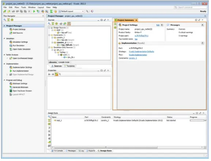211x161 pixels.
Task: Click the Edit link in Project Settings
Action: [158, 25]
